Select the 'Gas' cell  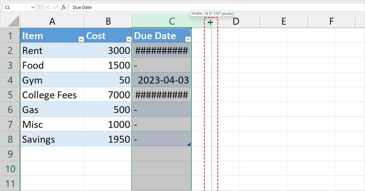[x=52, y=109]
